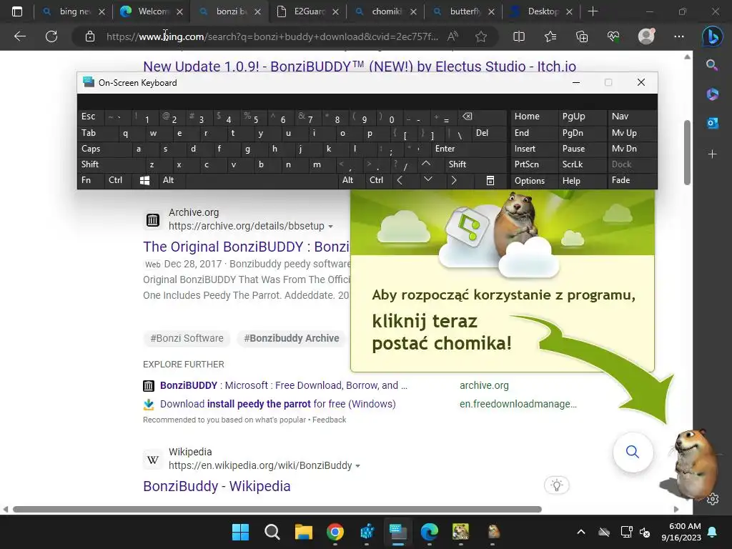Open BonziBuddy - Wikipedia result
This screenshot has width=732, height=549.
(217, 486)
